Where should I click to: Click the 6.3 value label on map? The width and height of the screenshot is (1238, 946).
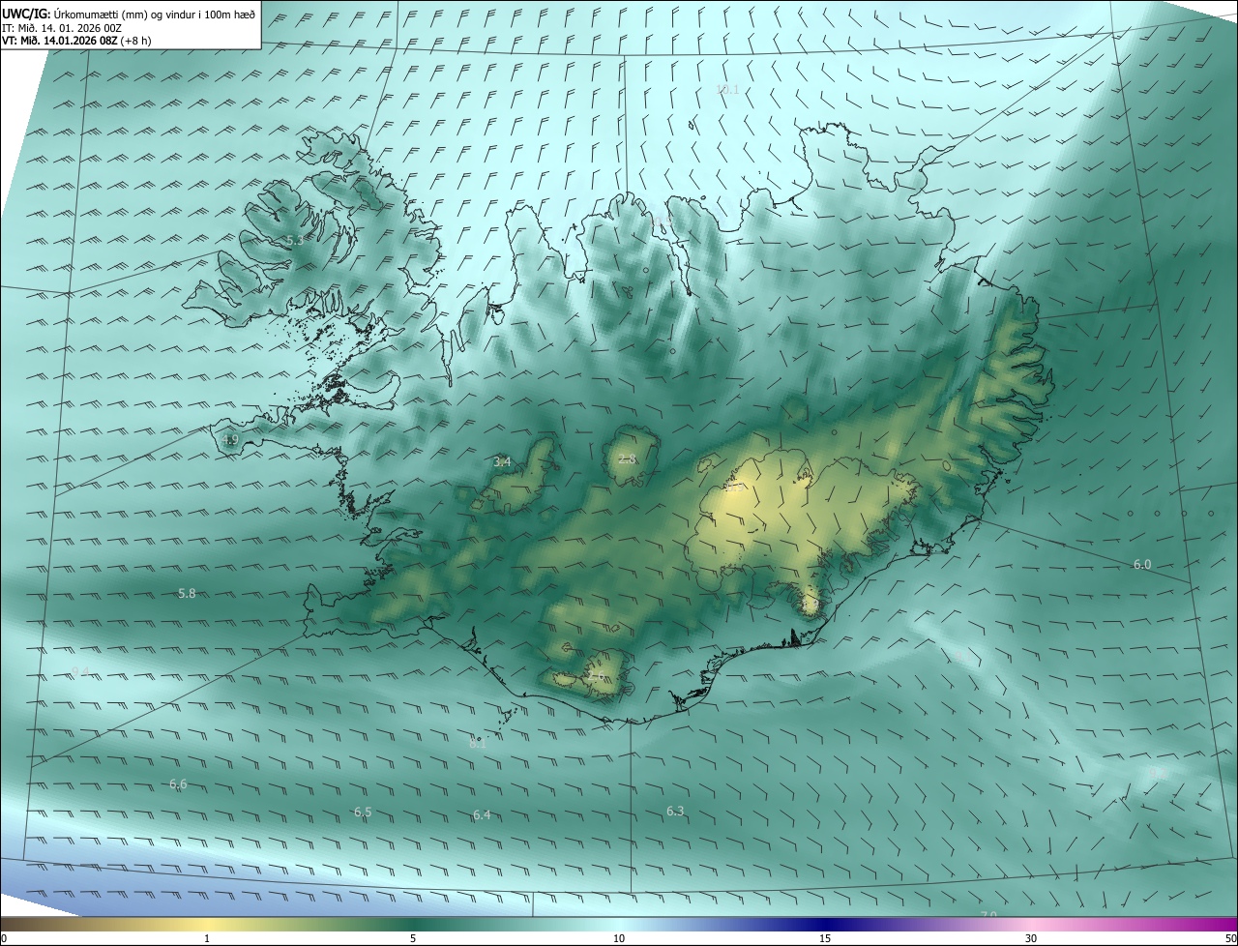pyautogui.click(x=675, y=811)
